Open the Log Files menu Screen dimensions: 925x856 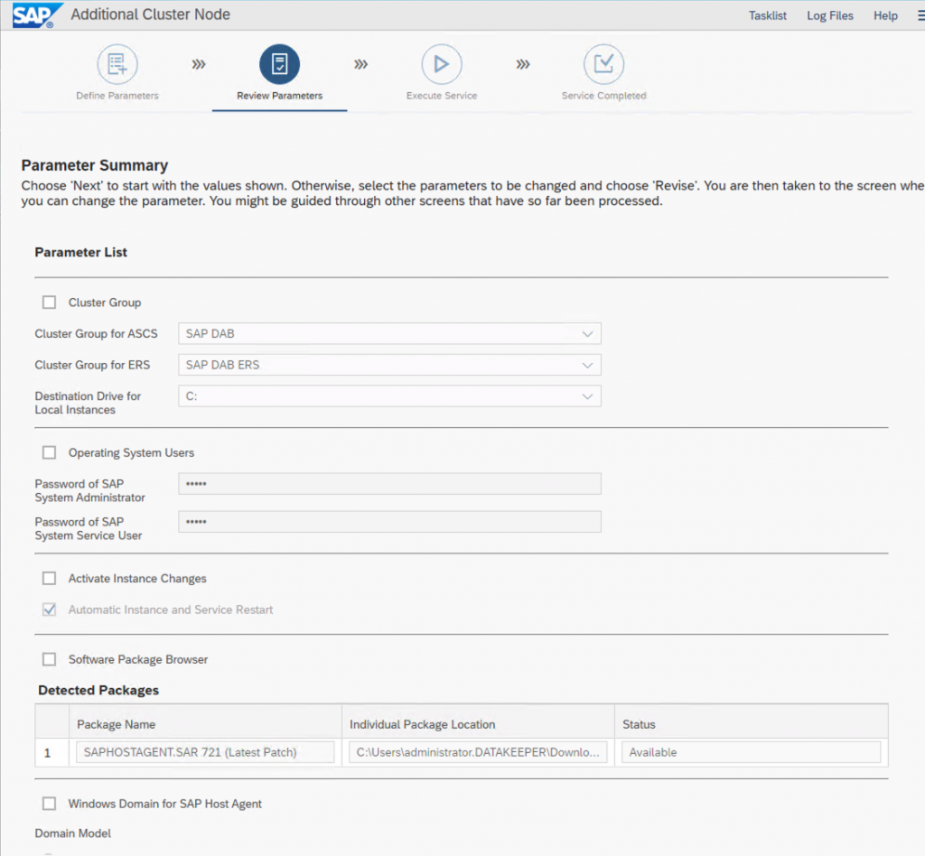(x=830, y=16)
